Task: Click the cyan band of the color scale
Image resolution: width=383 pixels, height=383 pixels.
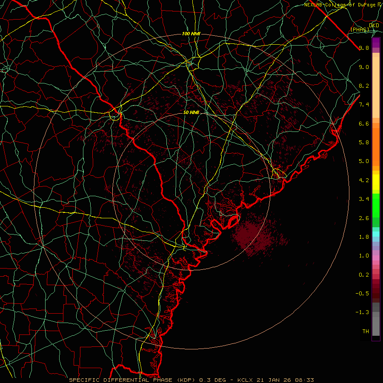Action: [x=376, y=234]
